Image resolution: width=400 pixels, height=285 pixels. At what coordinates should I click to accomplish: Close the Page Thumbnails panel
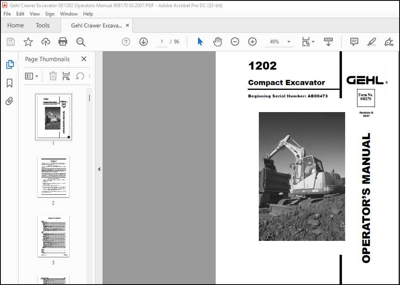(83, 59)
